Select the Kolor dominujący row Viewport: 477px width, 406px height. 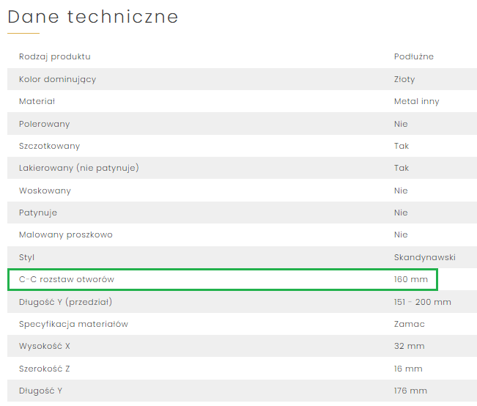[x=242, y=79]
